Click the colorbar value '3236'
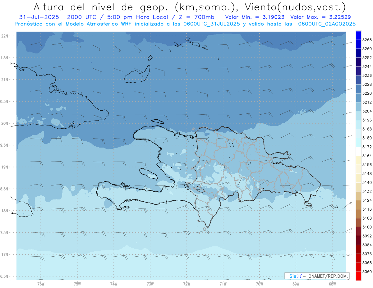 point(367,75)
